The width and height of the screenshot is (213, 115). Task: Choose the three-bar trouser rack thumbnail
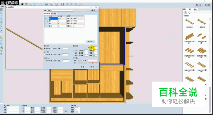click(x=189, y=51)
